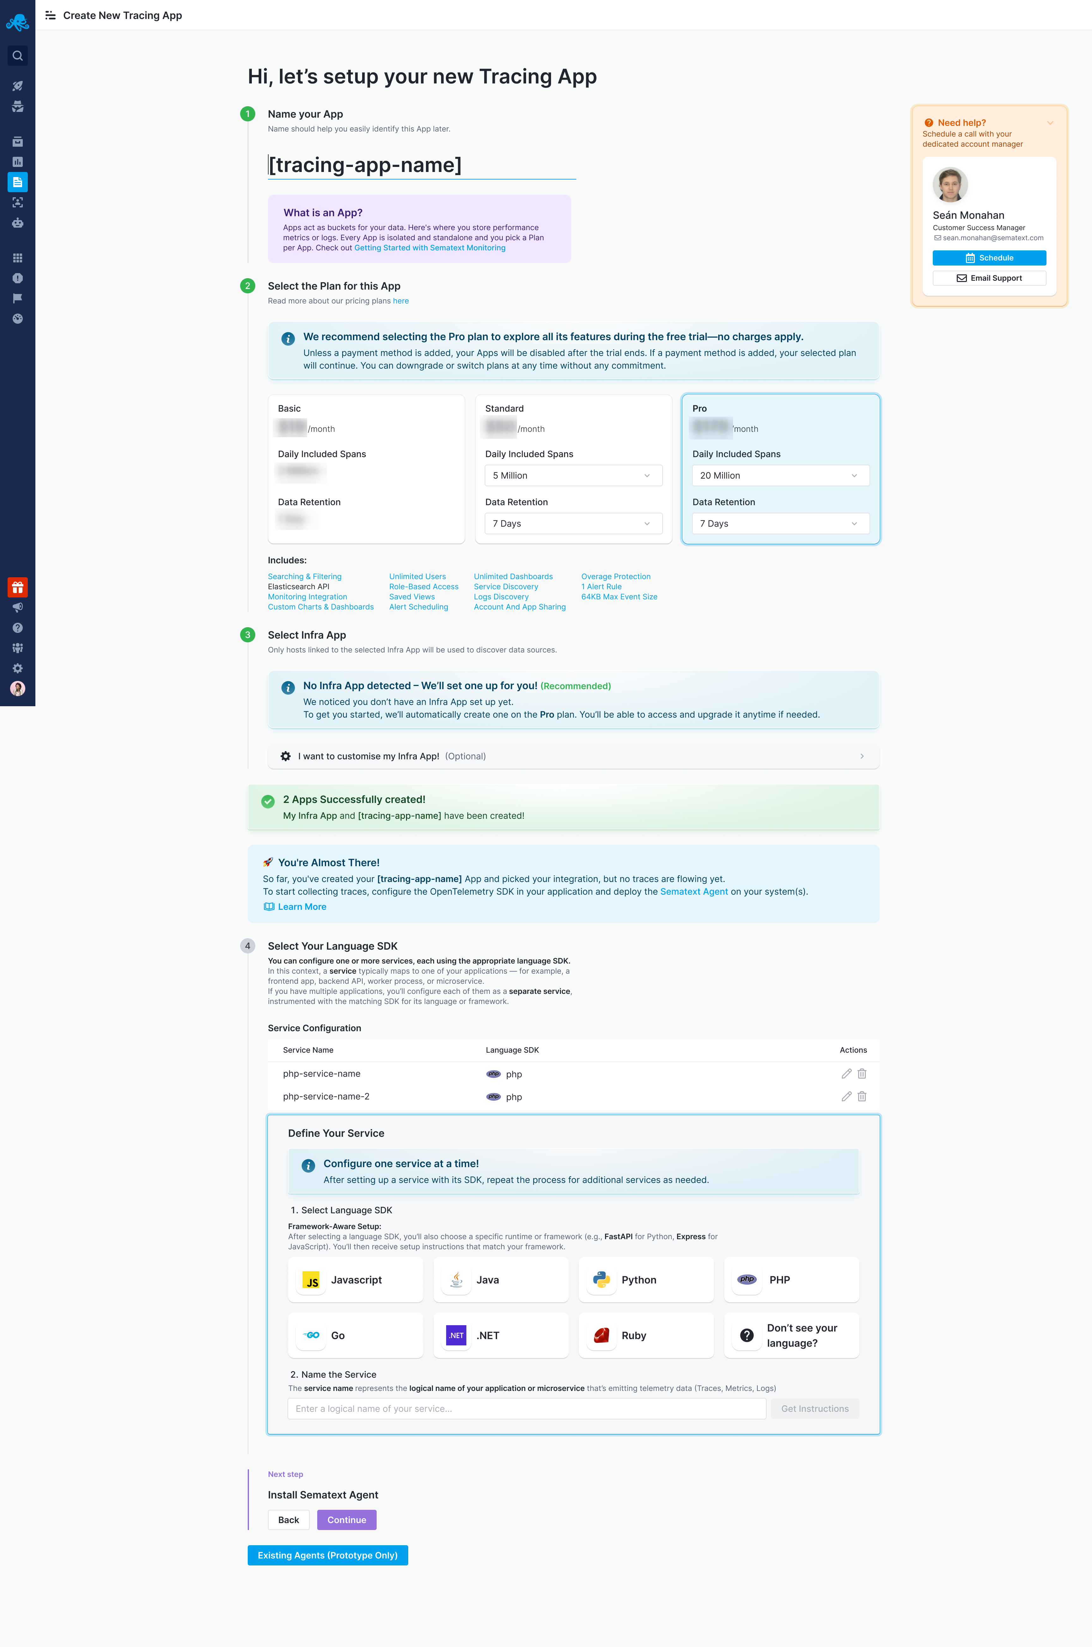Open the user-focus frame sidebar icon

(x=17, y=202)
